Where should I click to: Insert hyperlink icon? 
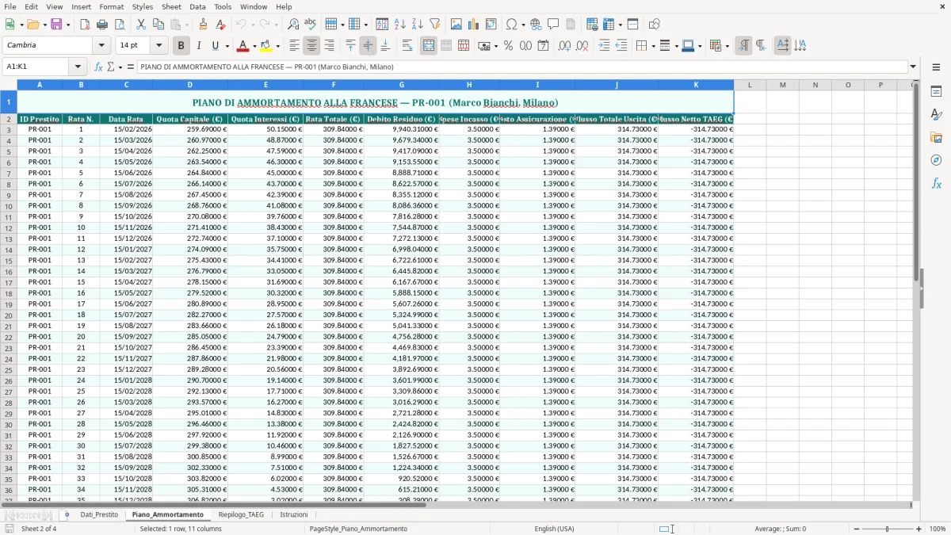536,25
